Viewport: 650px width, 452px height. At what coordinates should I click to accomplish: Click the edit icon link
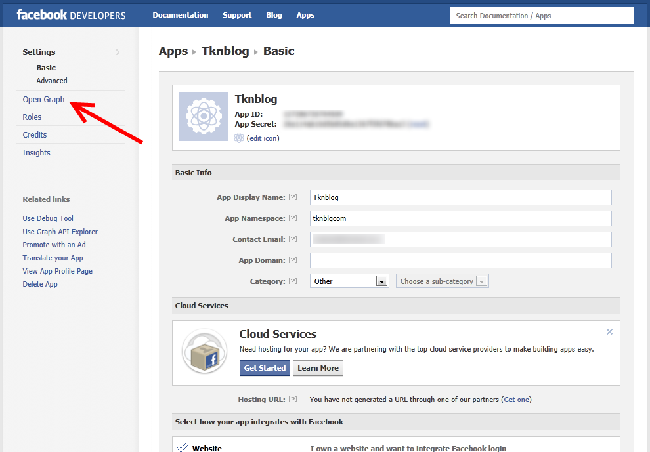click(x=263, y=138)
